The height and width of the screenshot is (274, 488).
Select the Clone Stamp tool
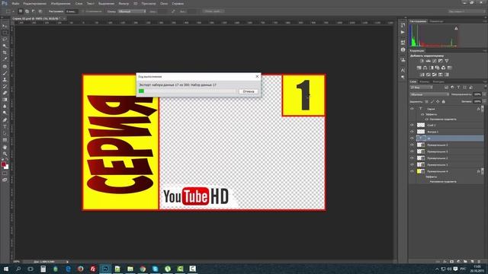click(x=5, y=79)
